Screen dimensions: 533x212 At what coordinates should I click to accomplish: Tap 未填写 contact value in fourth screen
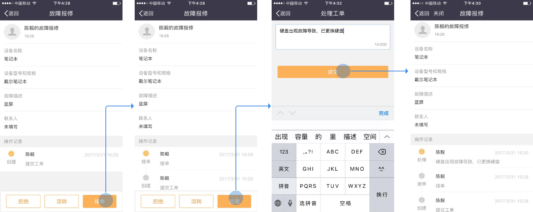pyautogui.click(x=422, y=125)
